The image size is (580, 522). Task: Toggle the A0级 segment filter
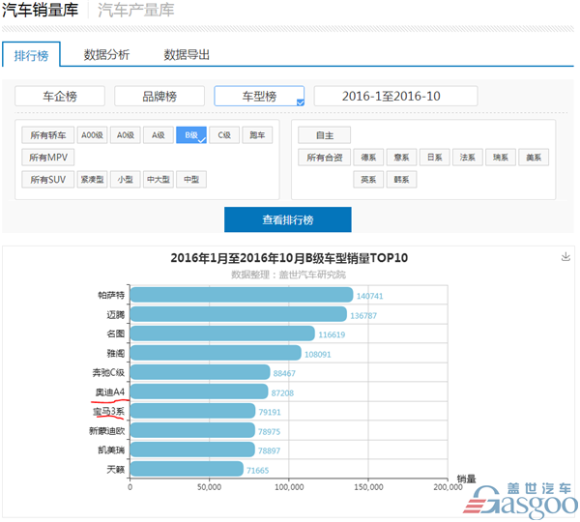(x=126, y=135)
